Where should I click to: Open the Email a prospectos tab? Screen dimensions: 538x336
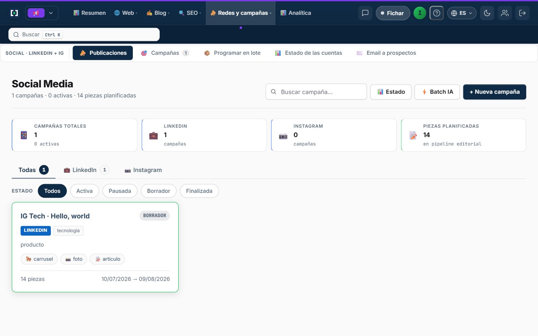386,53
